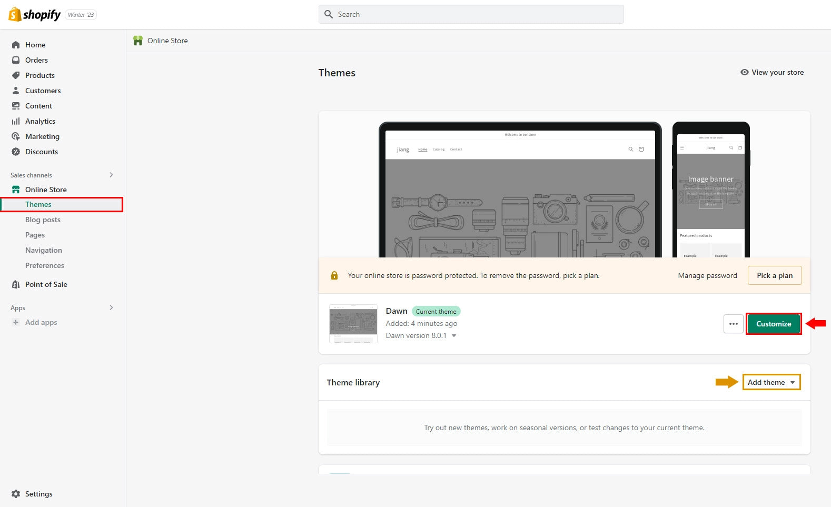This screenshot has width=831, height=507.
Task: Click the Dawn theme name
Action: (397, 311)
